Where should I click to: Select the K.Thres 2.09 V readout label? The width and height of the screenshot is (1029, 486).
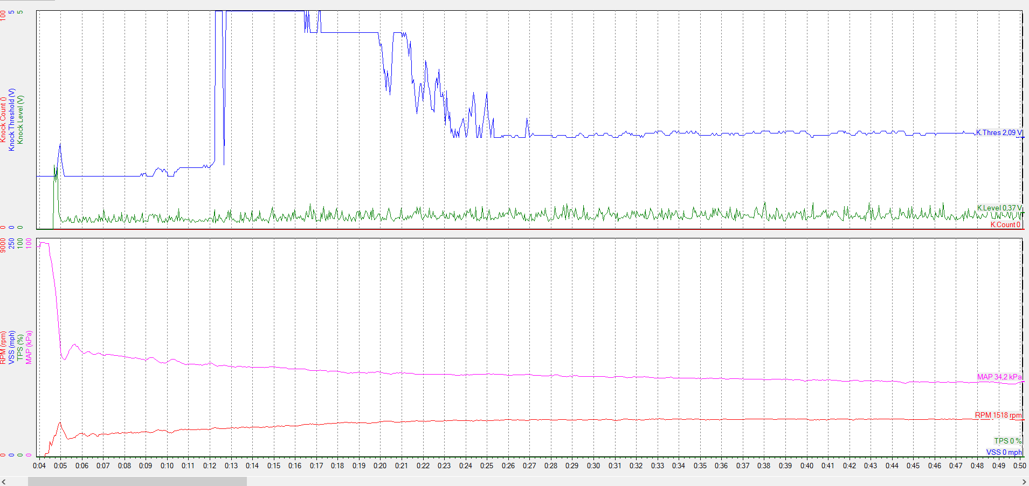tap(999, 132)
